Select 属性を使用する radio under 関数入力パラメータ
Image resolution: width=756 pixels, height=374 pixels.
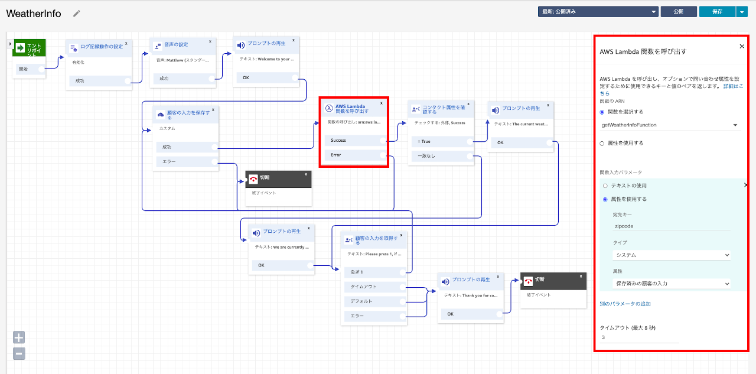pos(605,199)
